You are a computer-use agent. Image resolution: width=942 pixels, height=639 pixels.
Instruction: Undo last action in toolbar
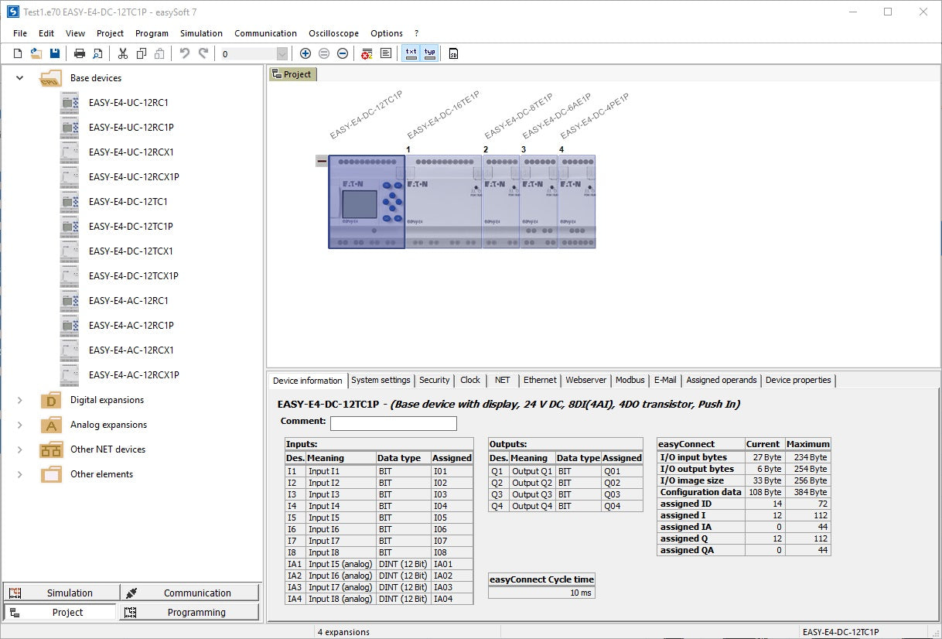pos(184,53)
